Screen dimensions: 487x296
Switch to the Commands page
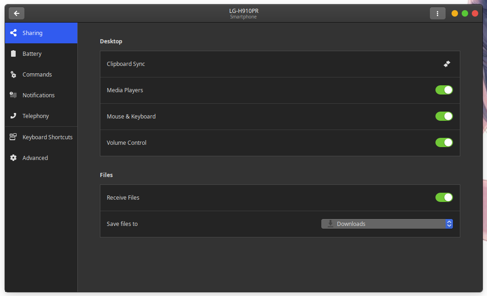41,74
